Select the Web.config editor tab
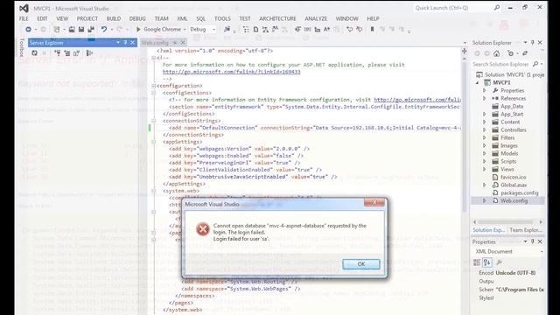 (155, 43)
